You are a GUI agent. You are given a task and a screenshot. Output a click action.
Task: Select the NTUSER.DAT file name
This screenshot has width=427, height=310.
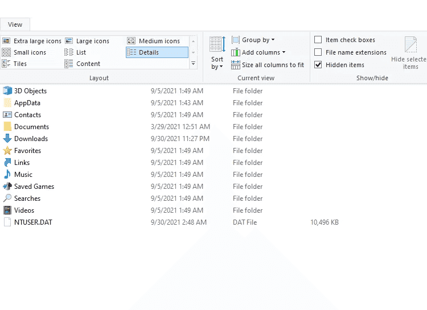[33, 222]
